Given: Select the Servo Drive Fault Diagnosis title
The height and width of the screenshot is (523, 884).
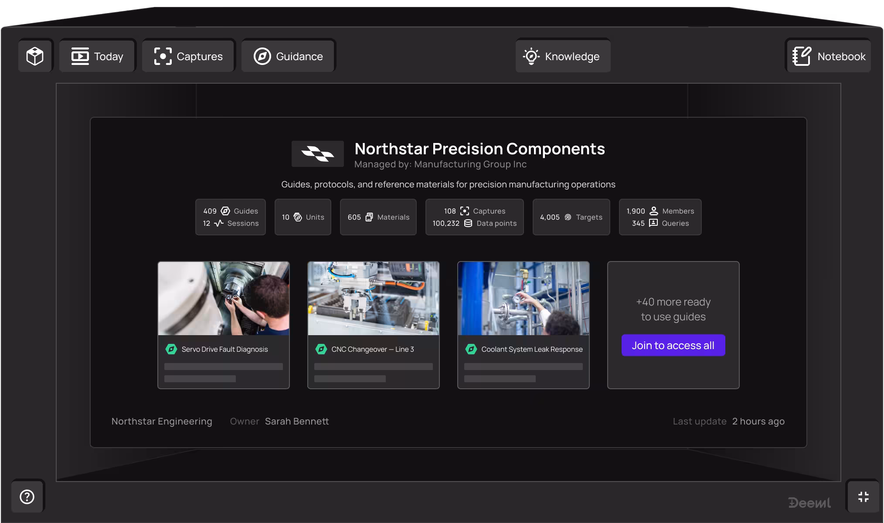Looking at the screenshot, I should (x=224, y=349).
